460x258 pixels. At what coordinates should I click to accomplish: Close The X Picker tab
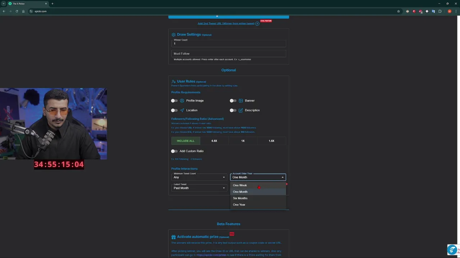coord(46,4)
